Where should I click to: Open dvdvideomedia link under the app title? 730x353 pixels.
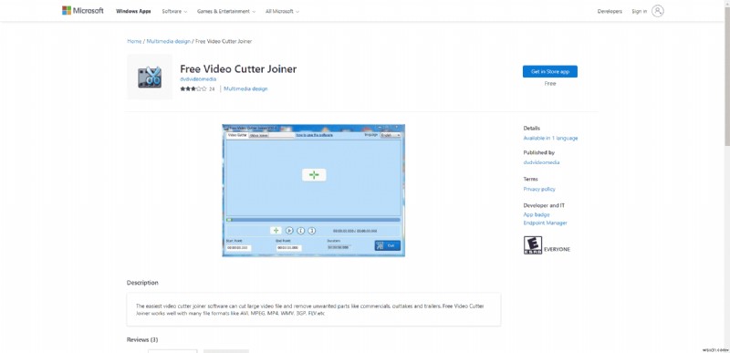coord(198,79)
